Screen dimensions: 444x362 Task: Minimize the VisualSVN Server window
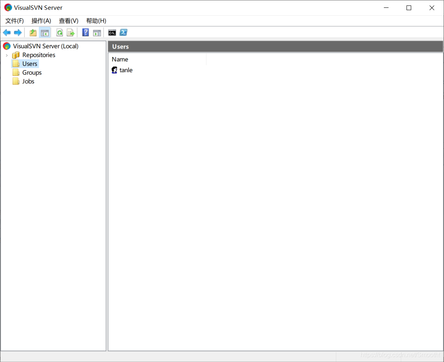pos(386,8)
